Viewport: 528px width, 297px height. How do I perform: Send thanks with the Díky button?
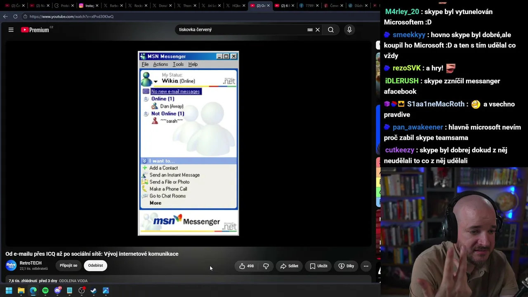pyautogui.click(x=346, y=266)
